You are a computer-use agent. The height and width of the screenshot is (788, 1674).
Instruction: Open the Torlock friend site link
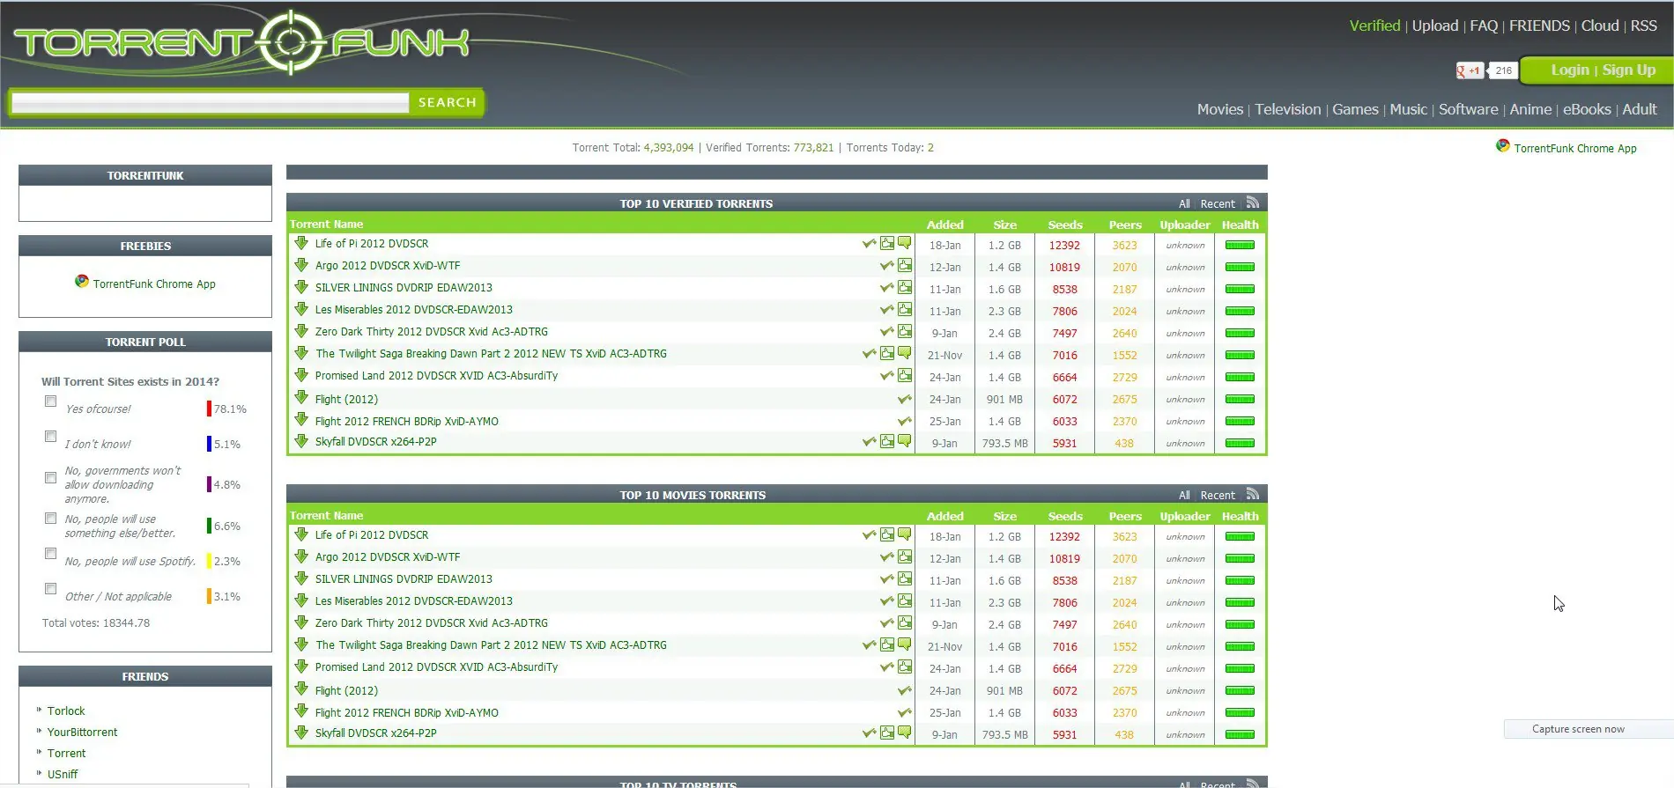[66, 711]
